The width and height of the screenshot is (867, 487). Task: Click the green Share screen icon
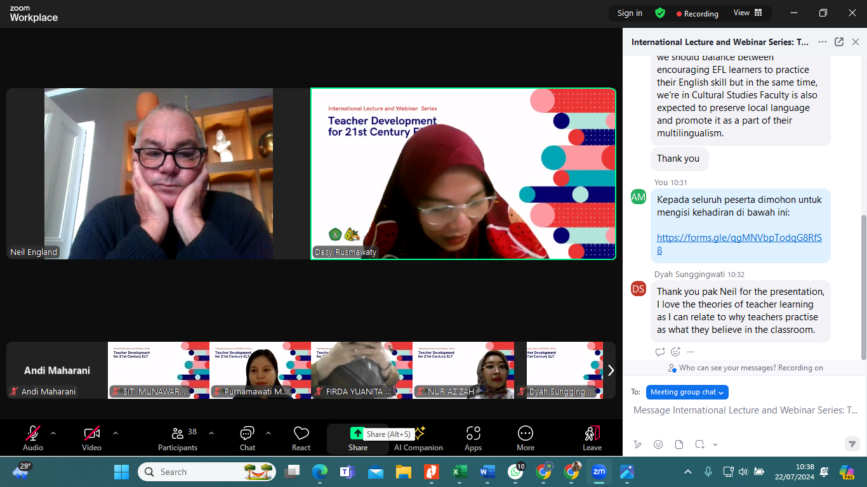tap(357, 433)
